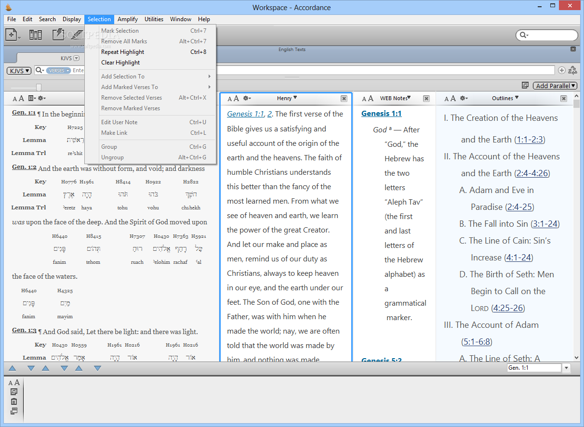Click leftmost up navigation arrow
The width and height of the screenshot is (584, 427).
(13, 368)
